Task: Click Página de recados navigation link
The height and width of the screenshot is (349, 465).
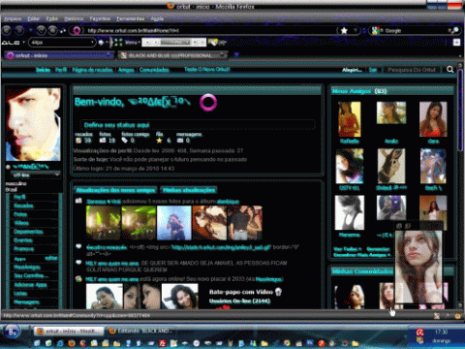Action: tap(92, 70)
